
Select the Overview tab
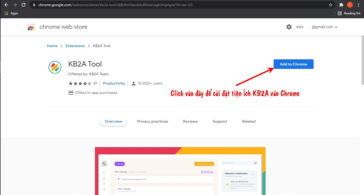(x=114, y=121)
